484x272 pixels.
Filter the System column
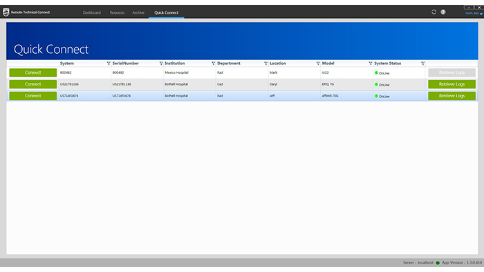pos(109,64)
